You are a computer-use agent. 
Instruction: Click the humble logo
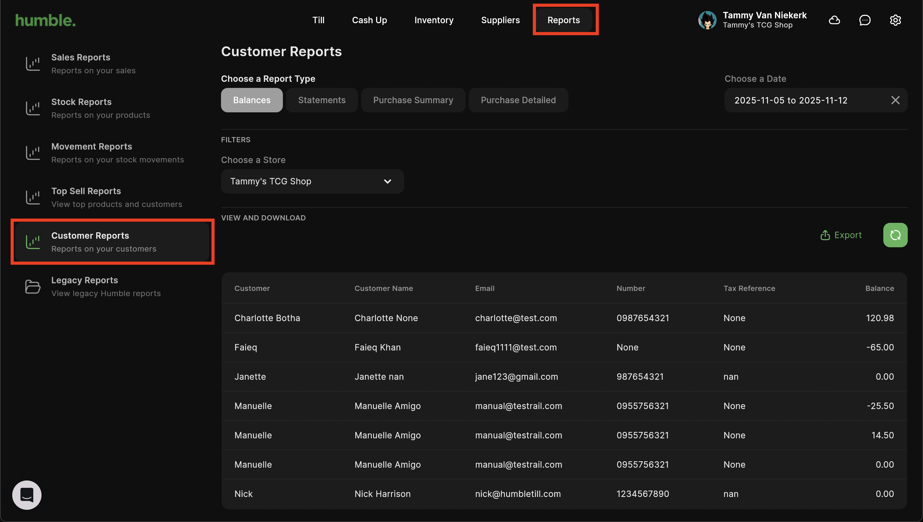click(x=45, y=20)
